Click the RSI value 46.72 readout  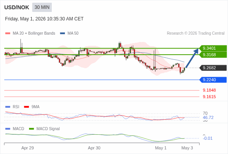click(x=208, y=117)
